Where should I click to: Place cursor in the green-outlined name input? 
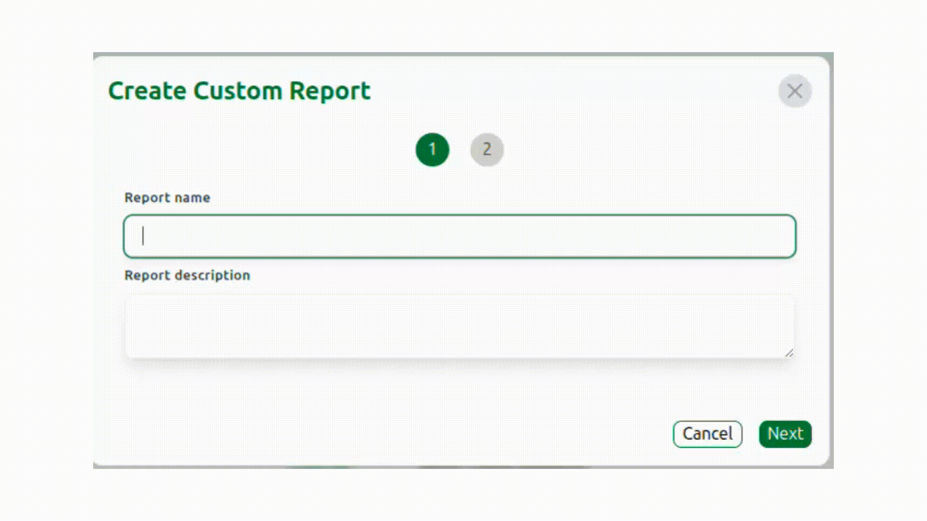coord(459,236)
